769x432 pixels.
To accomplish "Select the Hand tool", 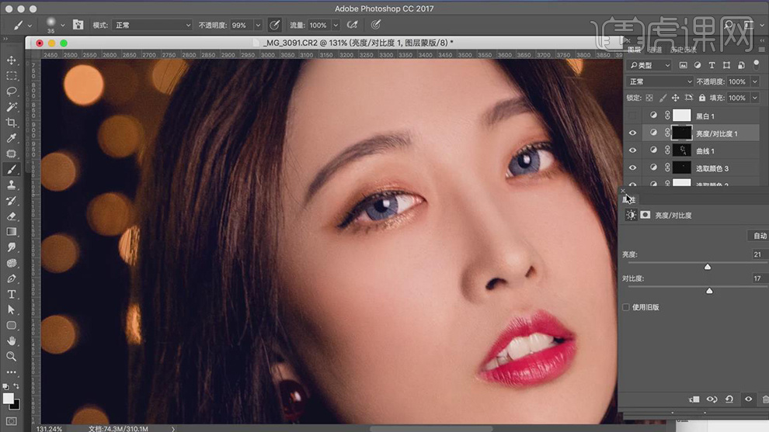I will tap(12, 340).
